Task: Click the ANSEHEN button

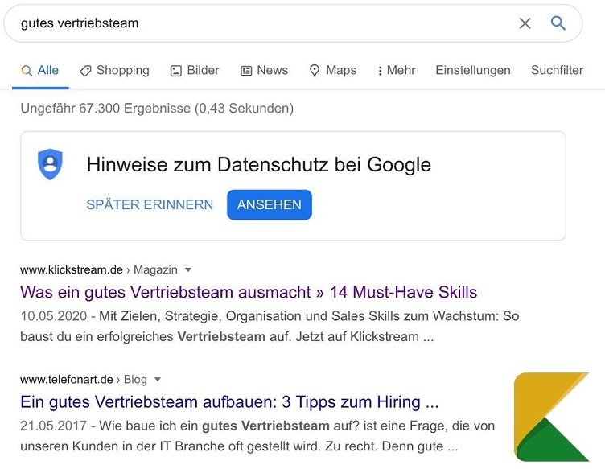Action: tap(270, 204)
